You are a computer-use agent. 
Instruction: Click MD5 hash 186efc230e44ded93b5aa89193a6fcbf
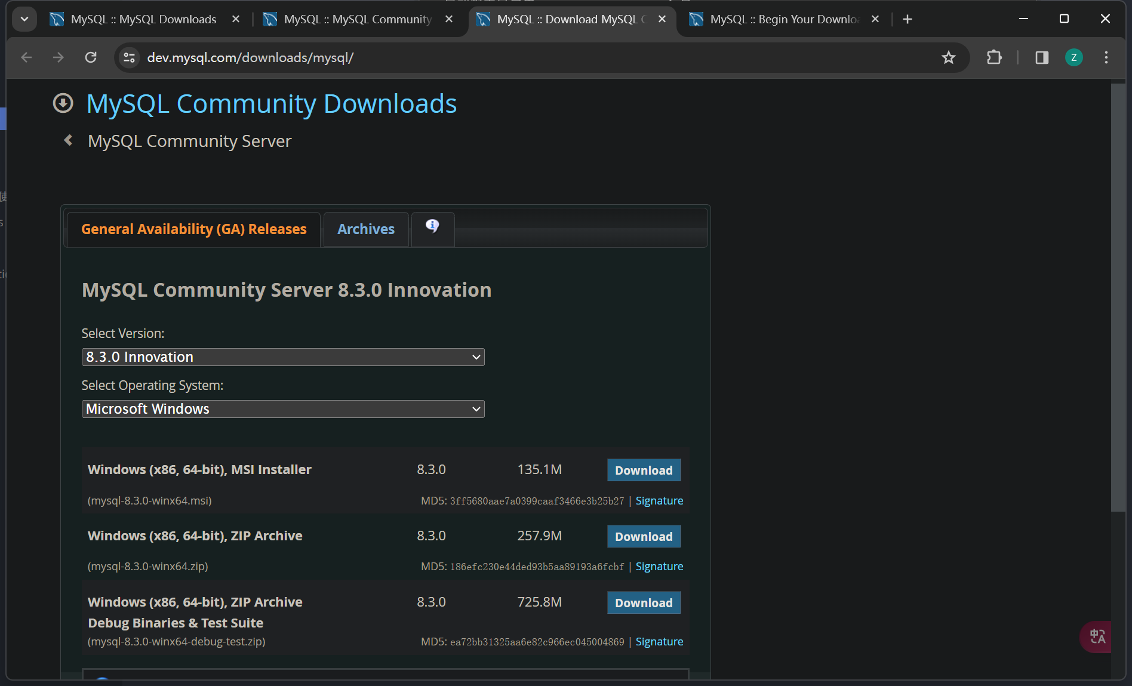pyautogui.click(x=537, y=567)
